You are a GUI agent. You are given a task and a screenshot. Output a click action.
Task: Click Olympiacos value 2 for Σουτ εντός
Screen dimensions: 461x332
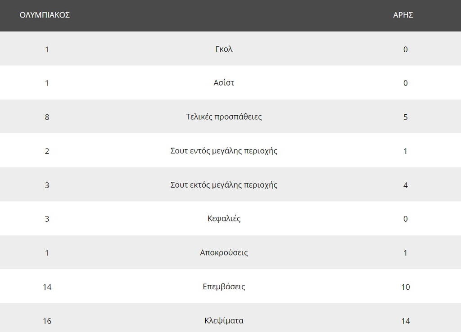click(47, 151)
